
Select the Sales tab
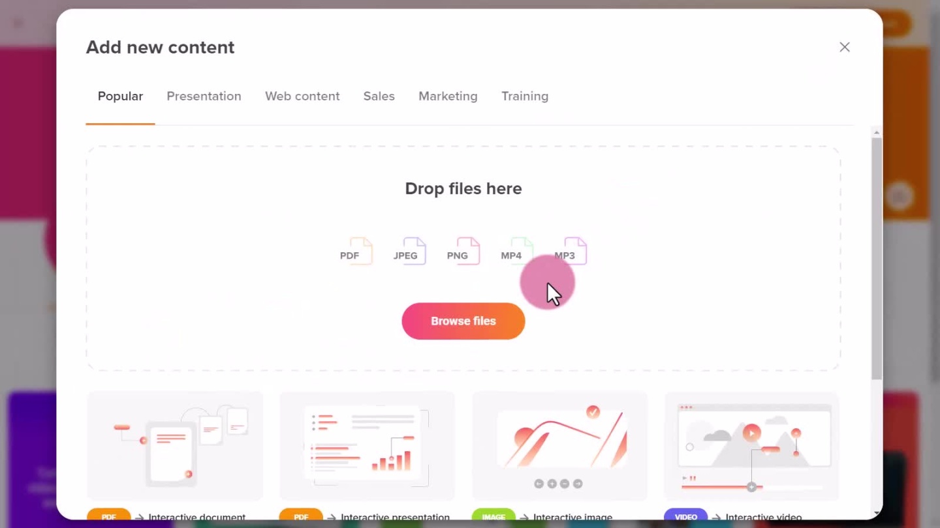[379, 96]
